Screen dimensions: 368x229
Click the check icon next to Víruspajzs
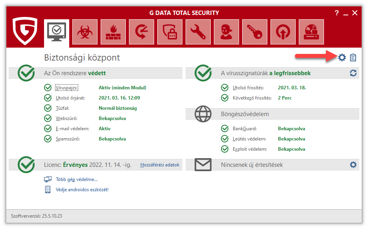click(48, 88)
